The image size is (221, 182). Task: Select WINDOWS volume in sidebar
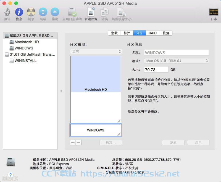coord(30,48)
